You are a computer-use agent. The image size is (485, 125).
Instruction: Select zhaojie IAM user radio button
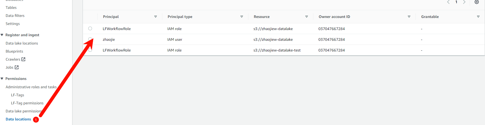tap(90, 39)
